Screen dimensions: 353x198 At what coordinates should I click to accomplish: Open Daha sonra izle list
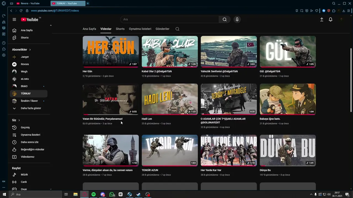click(x=29, y=142)
